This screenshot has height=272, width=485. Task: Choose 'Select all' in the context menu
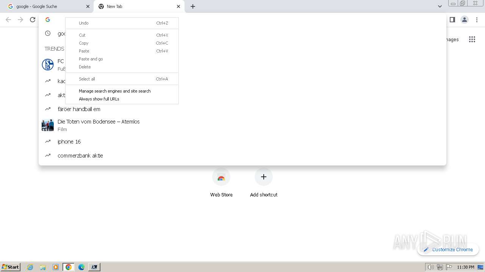(x=122, y=79)
